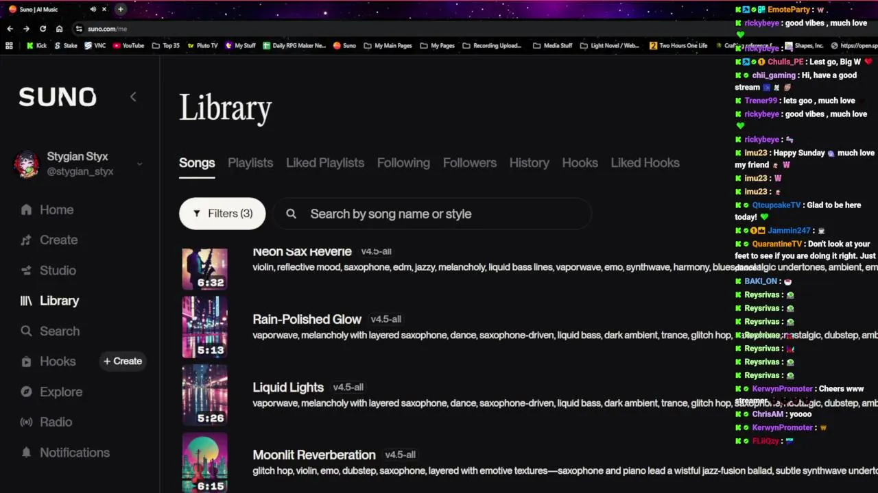
Task: Click the Stygian Styx profile avatar
Action: pyautogui.click(x=27, y=164)
